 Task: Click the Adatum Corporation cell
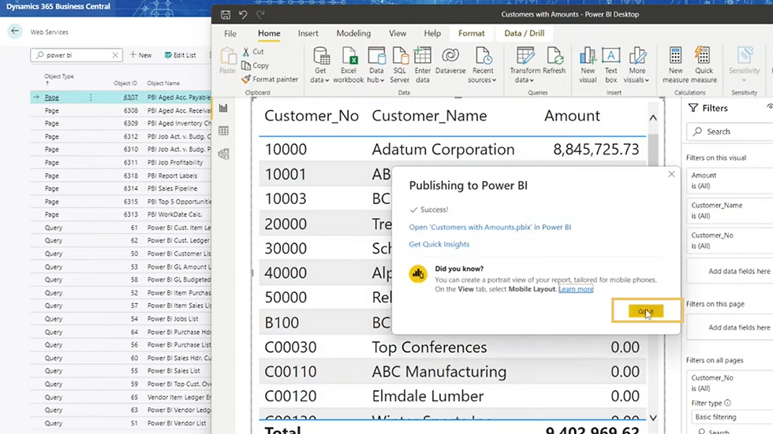point(443,149)
